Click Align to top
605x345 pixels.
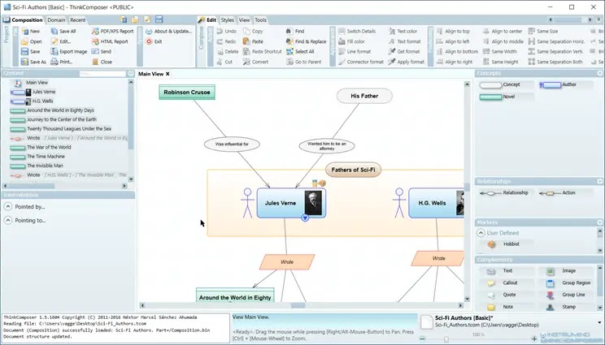click(453, 31)
